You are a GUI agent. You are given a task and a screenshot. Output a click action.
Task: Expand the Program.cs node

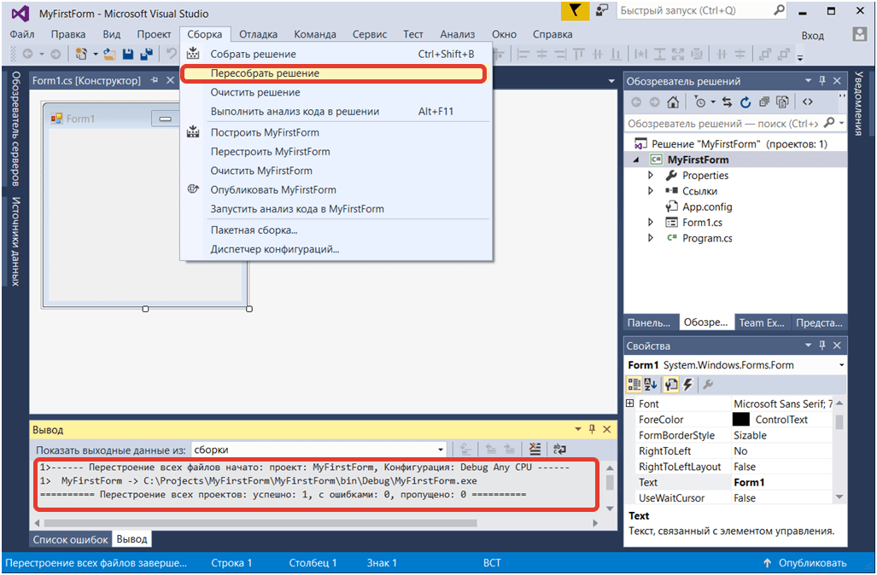click(650, 238)
